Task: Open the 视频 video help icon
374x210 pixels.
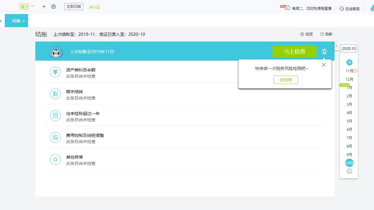Action: 303,34
